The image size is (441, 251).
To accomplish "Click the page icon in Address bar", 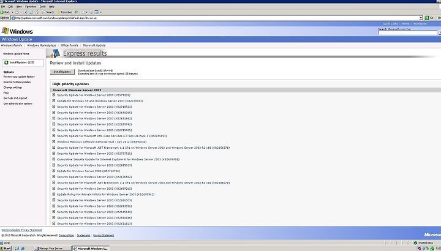I will [x=13, y=18].
